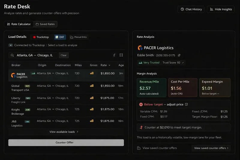Click gross truck icon in PACER row
Screen dimensions: 240x160
[92, 73]
